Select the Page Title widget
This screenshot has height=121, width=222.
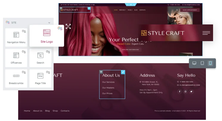coord(40,78)
